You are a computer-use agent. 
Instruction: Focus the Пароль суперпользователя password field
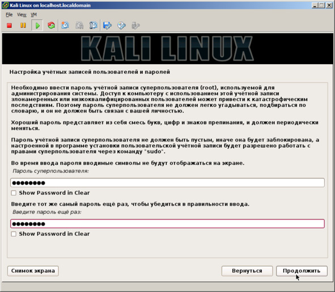click(168, 183)
